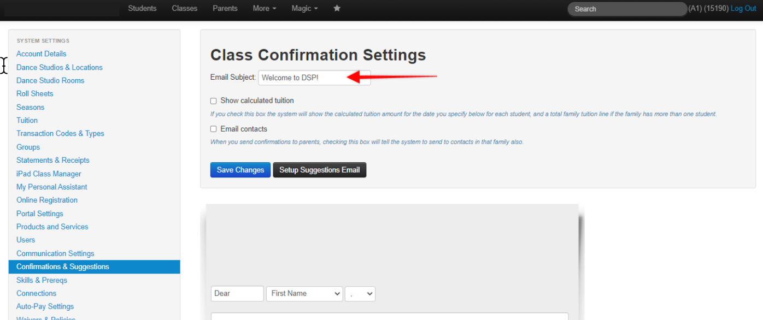The image size is (763, 320).
Task: Open Account Details settings
Action: tap(41, 54)
